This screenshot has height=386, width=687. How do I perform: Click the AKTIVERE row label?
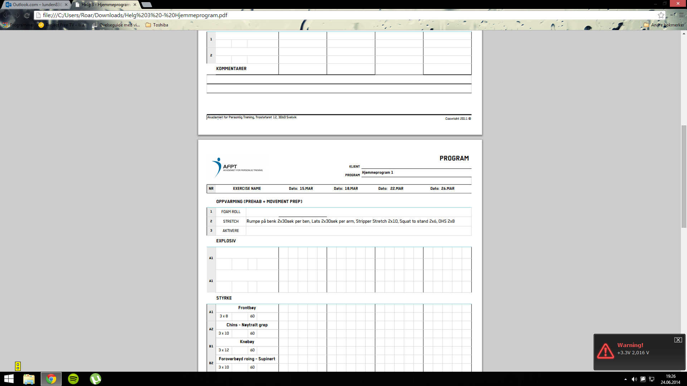pos(231,231)
